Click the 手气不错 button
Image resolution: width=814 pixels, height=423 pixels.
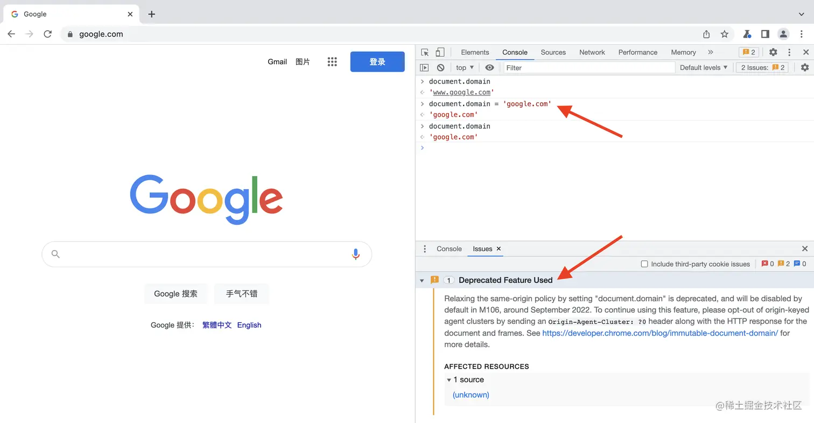coord(242,294)
